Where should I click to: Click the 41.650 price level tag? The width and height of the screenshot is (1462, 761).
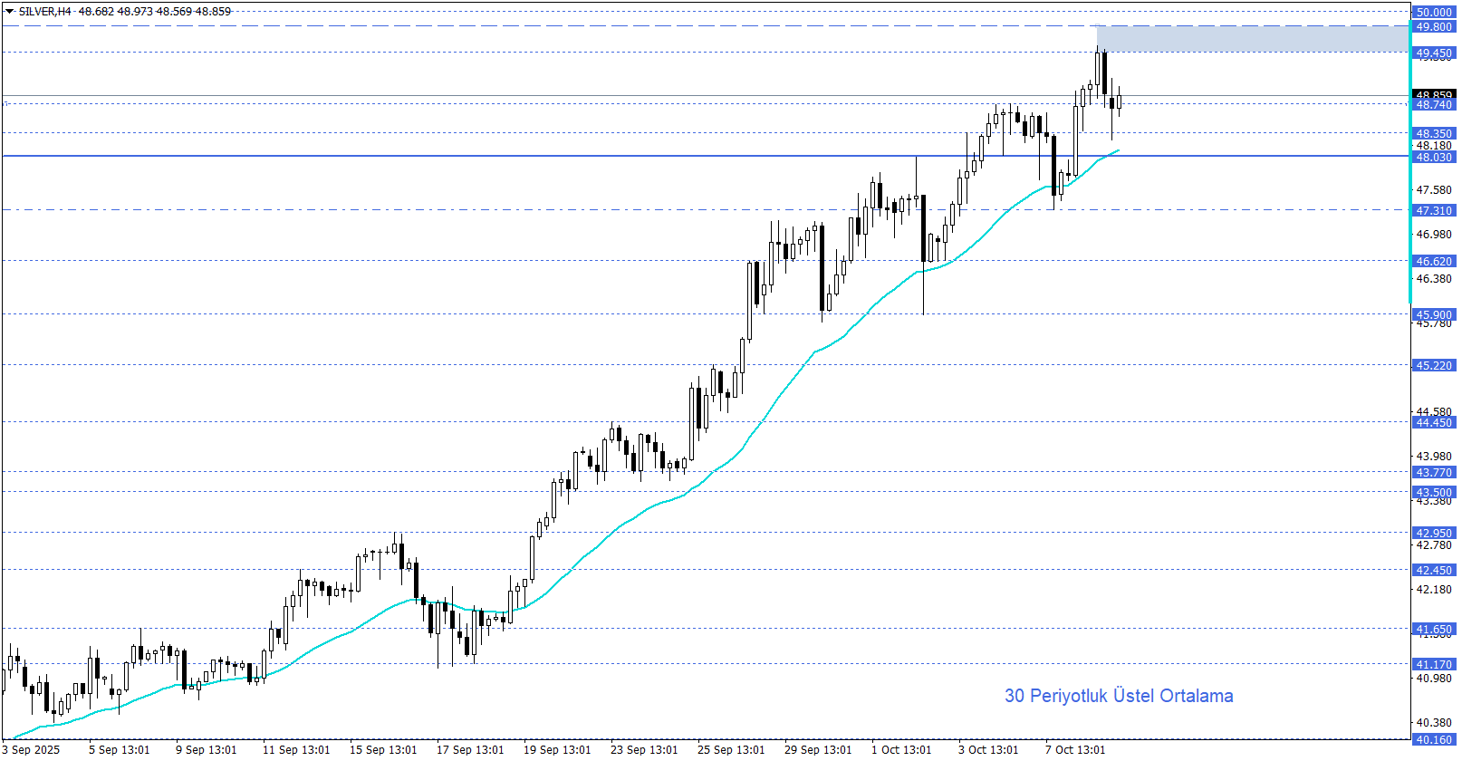point(1434,630)
